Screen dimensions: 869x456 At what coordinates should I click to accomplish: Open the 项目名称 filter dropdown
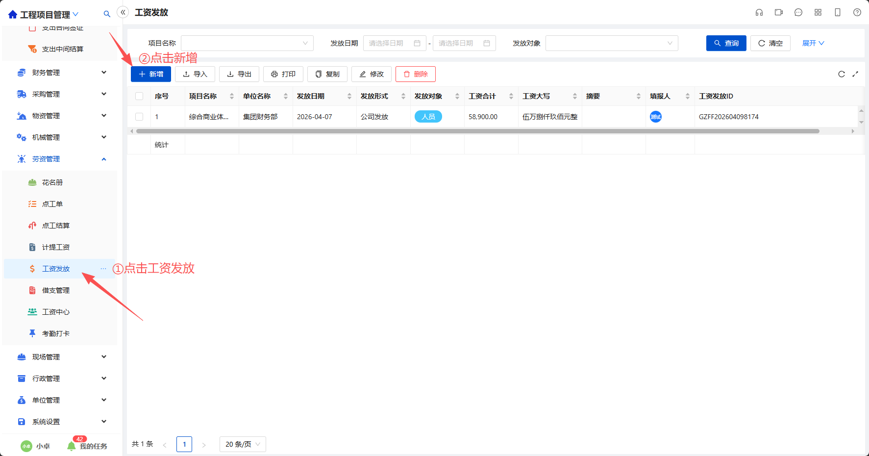247,43
